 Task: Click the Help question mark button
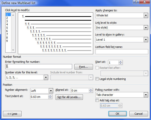pyautogui.click(x=136, y=2)
